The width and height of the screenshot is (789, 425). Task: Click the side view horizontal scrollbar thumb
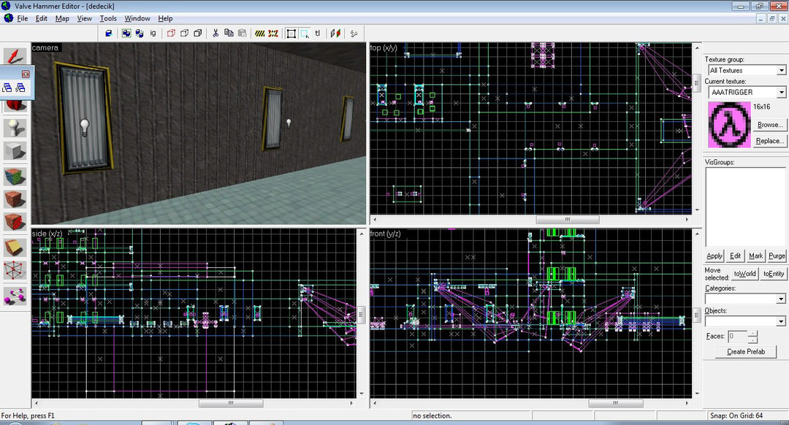tap(231, 403)
